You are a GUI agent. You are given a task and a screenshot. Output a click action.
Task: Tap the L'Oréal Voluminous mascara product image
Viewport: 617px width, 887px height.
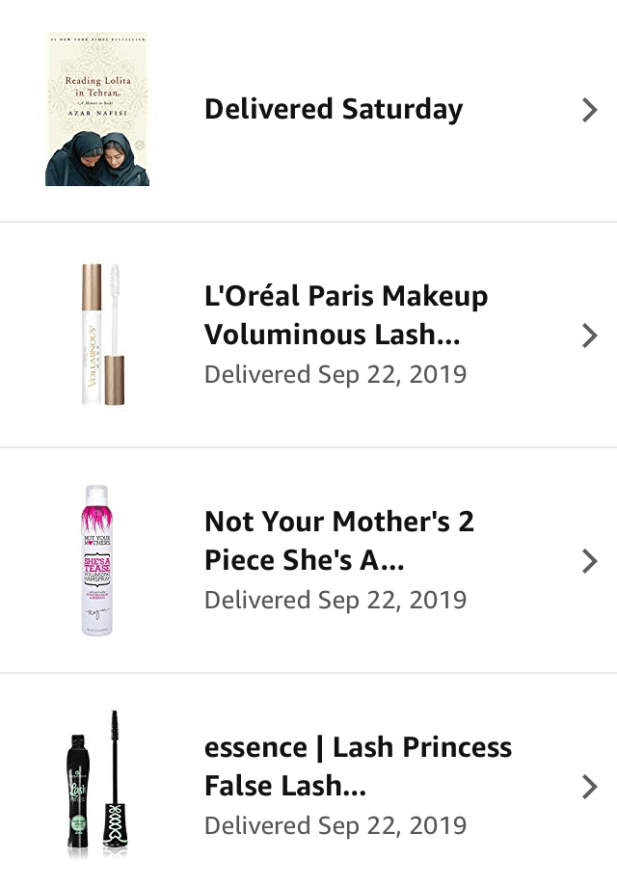[x=102, y=335]
